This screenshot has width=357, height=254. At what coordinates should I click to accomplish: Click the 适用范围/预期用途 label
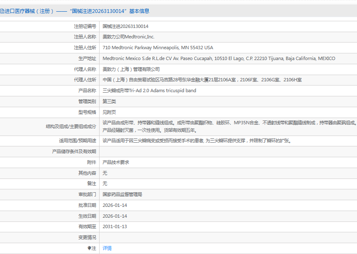tap(77, 141)
